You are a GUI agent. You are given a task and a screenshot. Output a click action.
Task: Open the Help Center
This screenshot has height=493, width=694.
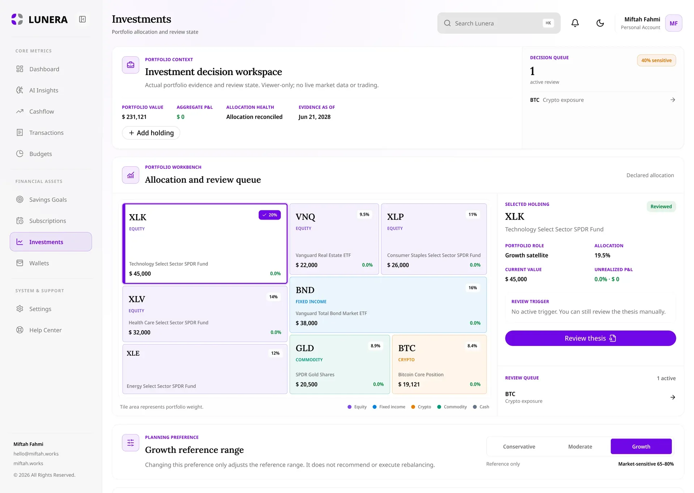(51, 330)
